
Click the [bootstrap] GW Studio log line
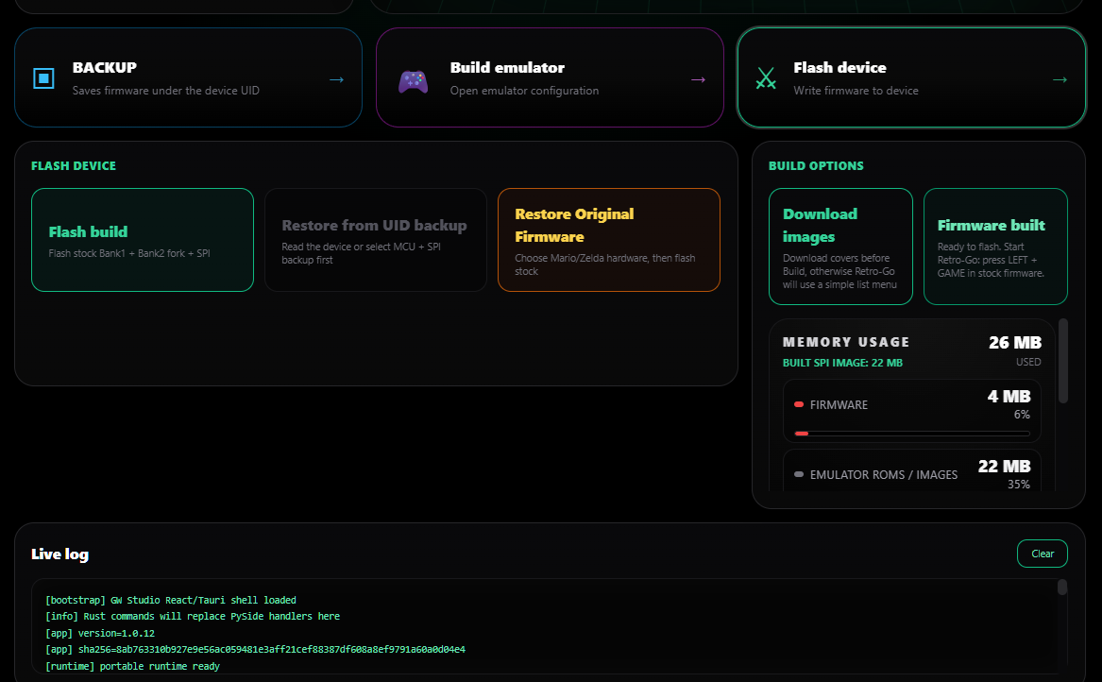pyautogui.click(x=171, y=600)
